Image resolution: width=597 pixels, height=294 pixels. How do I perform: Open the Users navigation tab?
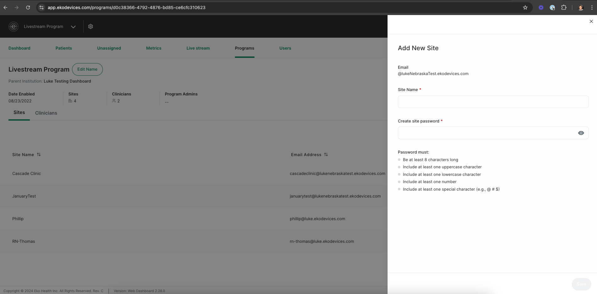tap(285, 48)
